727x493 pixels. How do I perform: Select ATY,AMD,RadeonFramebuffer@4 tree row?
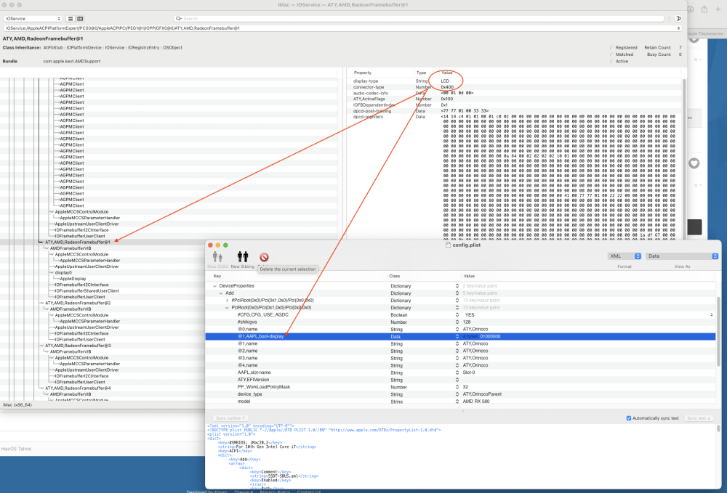point(78,388)
